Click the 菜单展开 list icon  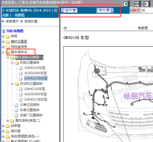point(3,21)
